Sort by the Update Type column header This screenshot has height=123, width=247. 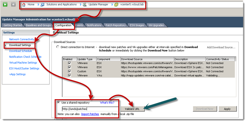point(86,59)
